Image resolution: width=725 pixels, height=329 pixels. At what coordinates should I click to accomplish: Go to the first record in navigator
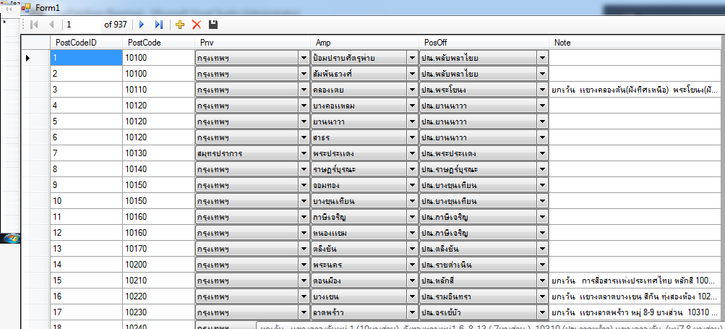coord(33,25)
